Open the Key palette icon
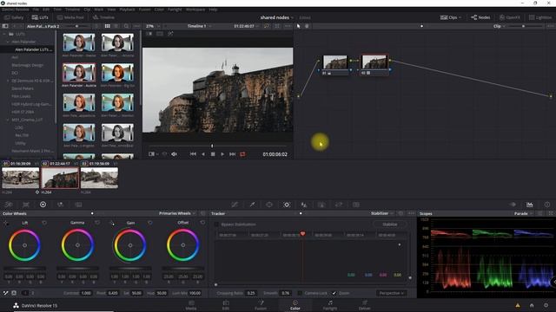The image size is (556, 312). pos(321,205)
